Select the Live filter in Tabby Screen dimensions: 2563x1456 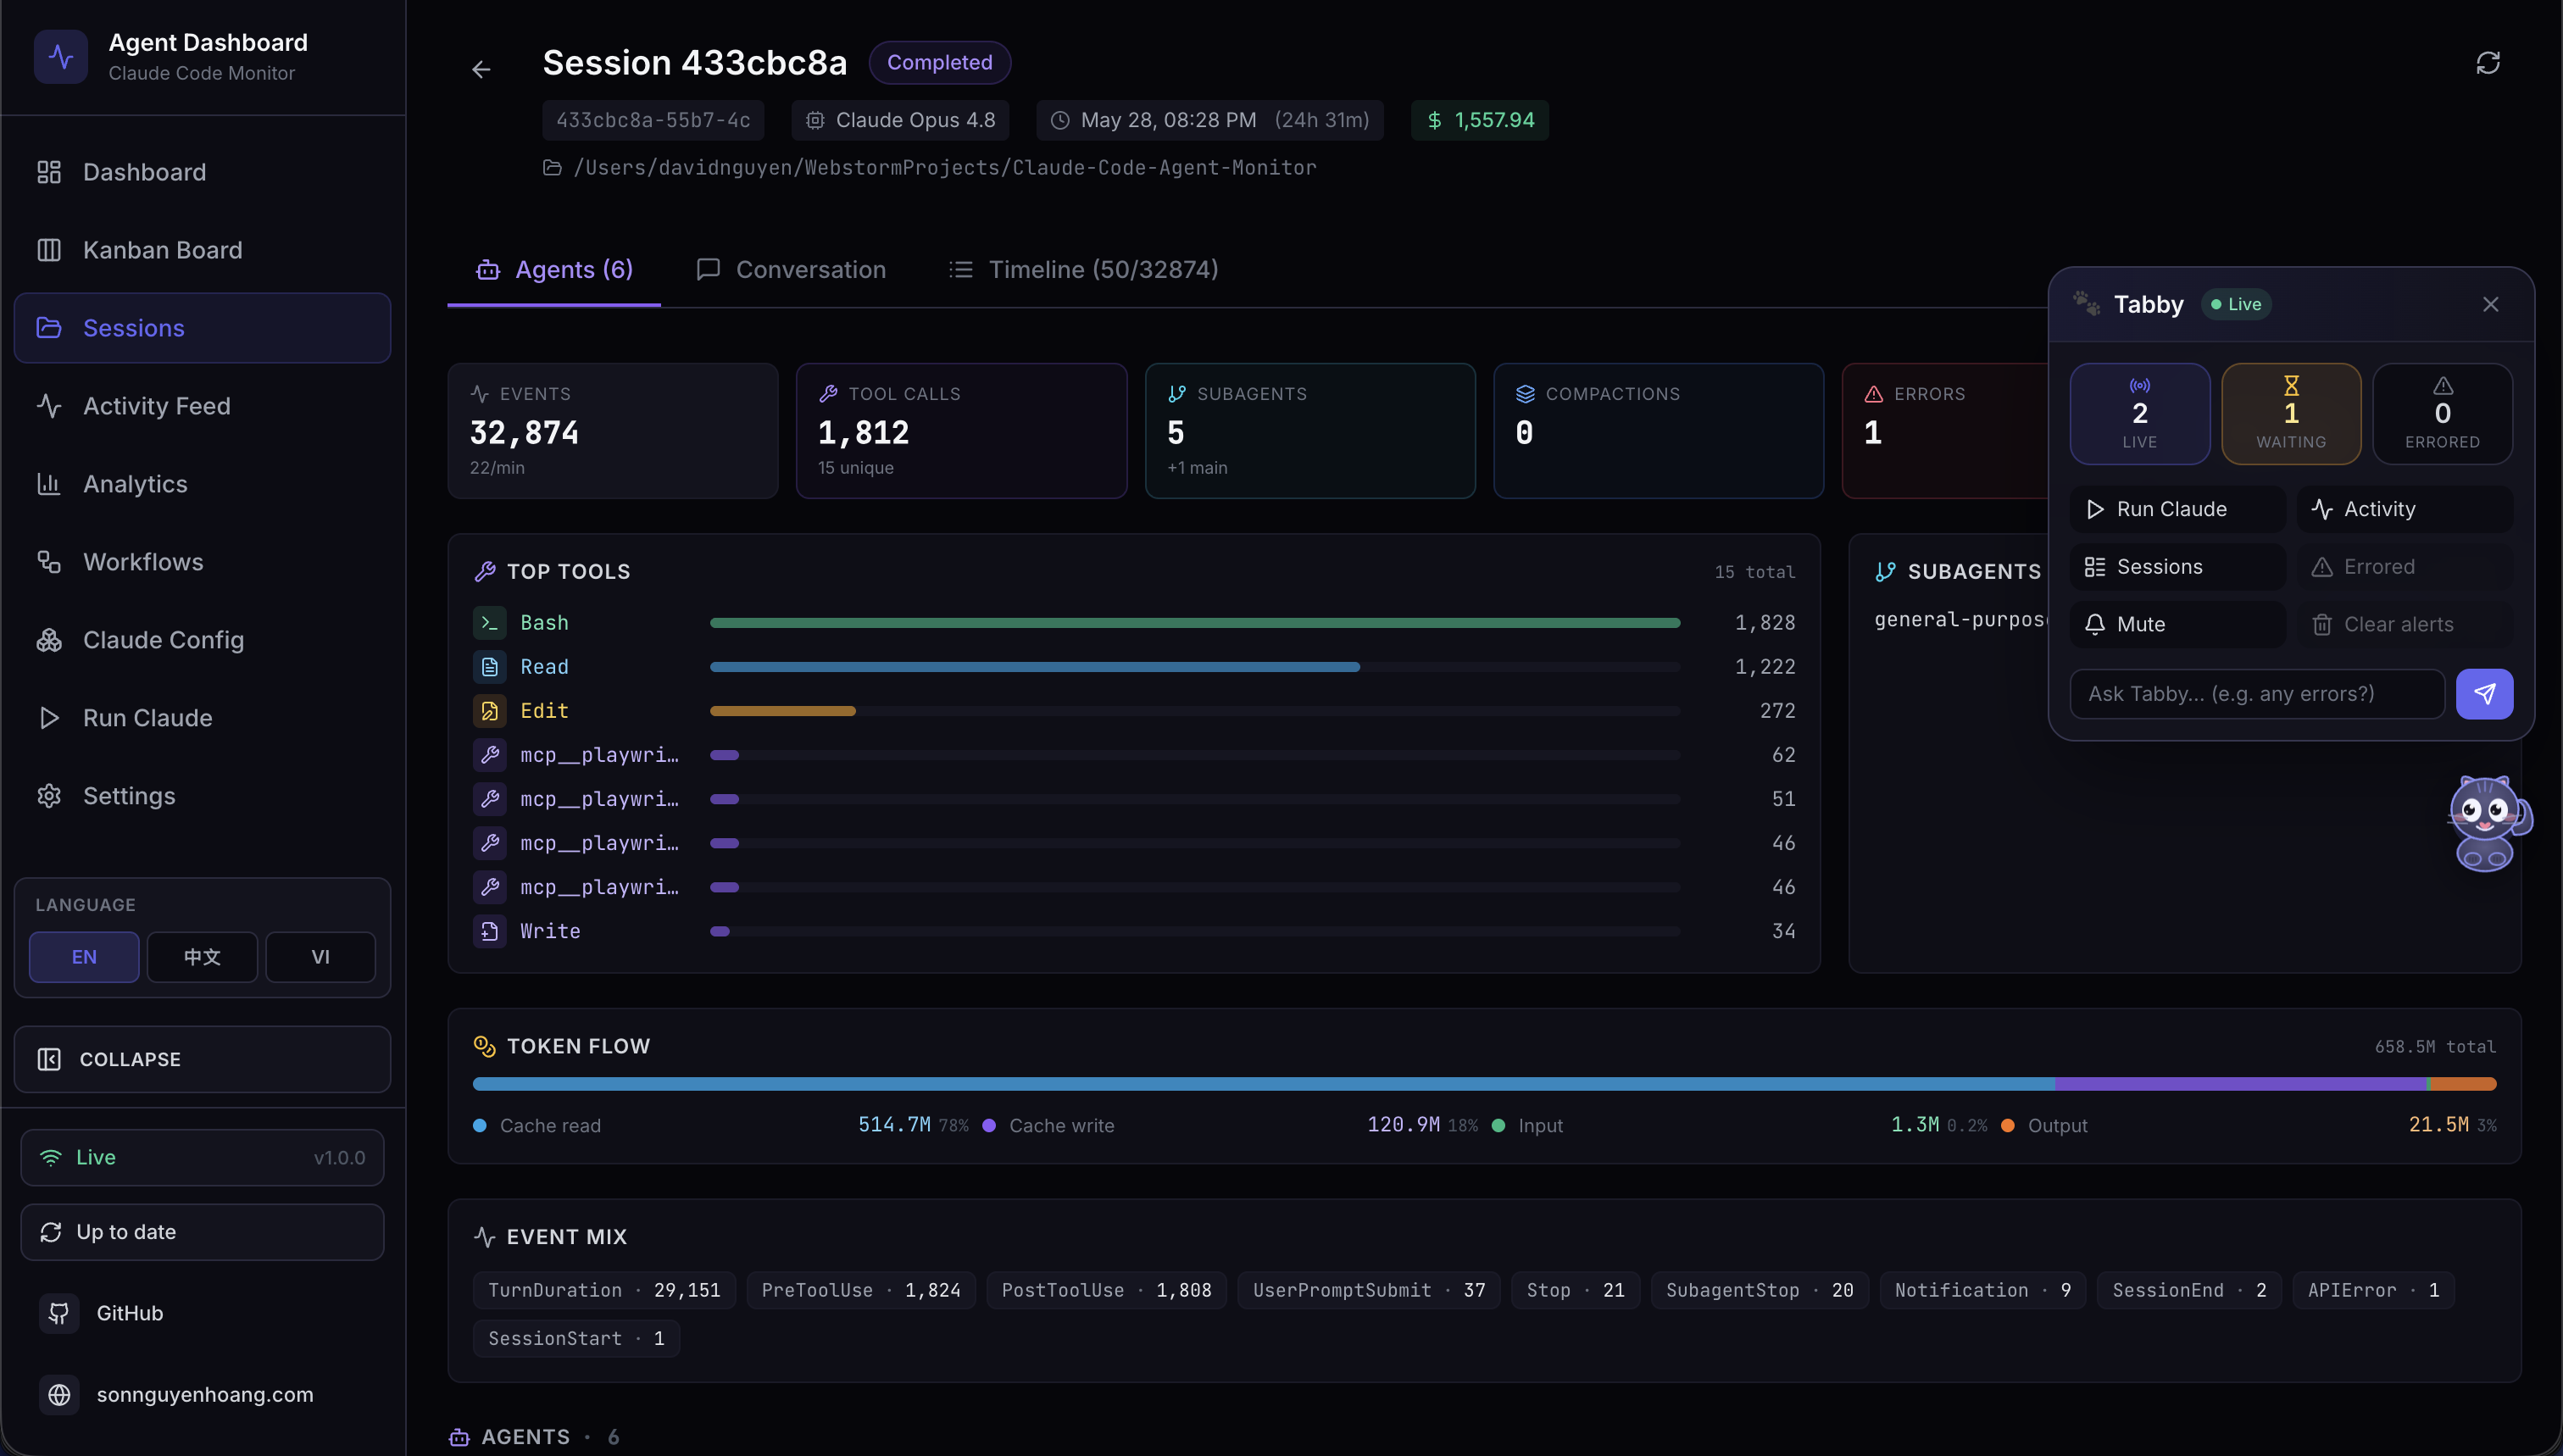tap(2139, 414)
